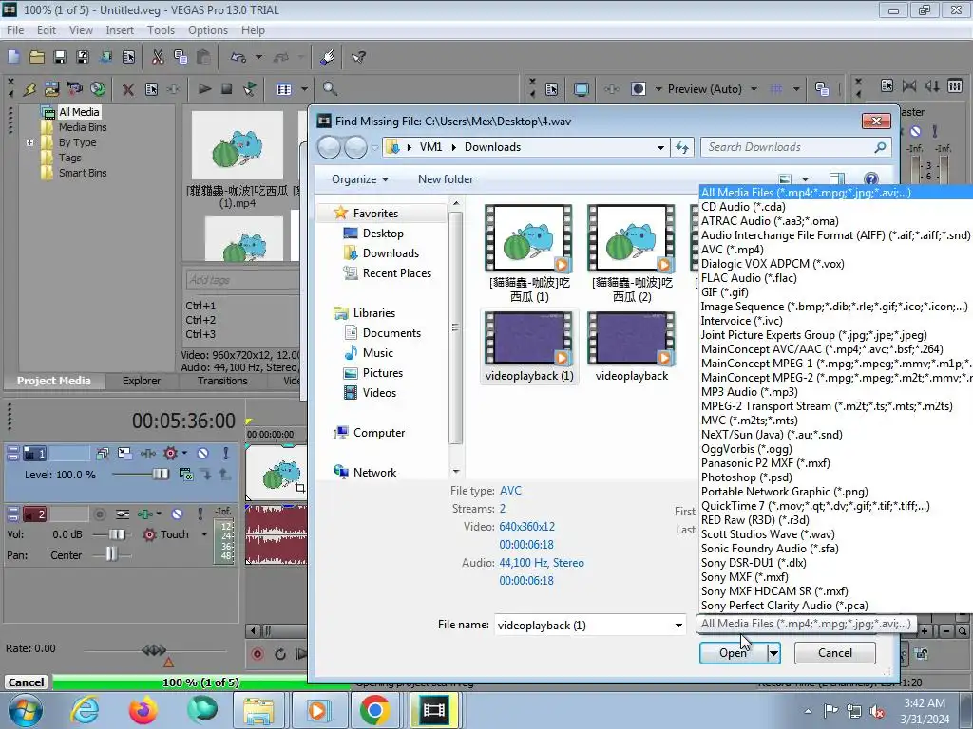973x729 pixels.
Task: Open the File name combo box dropdown arrow
Action: 678,625
